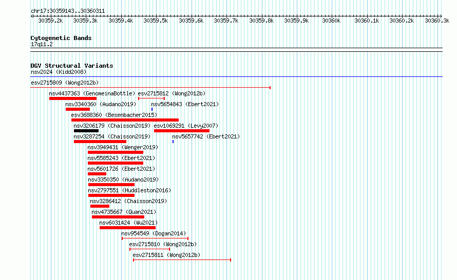Open nsv3340360 (Audano2019) variant details
The image size is (457, 280).
pos(101,104)
